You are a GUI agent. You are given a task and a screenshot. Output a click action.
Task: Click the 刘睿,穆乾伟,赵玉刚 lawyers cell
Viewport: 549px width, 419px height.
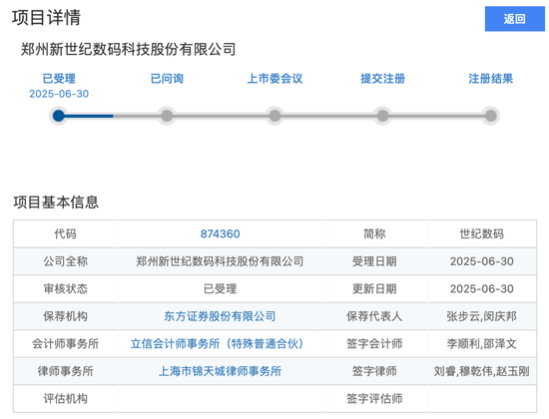pyautogui.click(x=482, y=371)
